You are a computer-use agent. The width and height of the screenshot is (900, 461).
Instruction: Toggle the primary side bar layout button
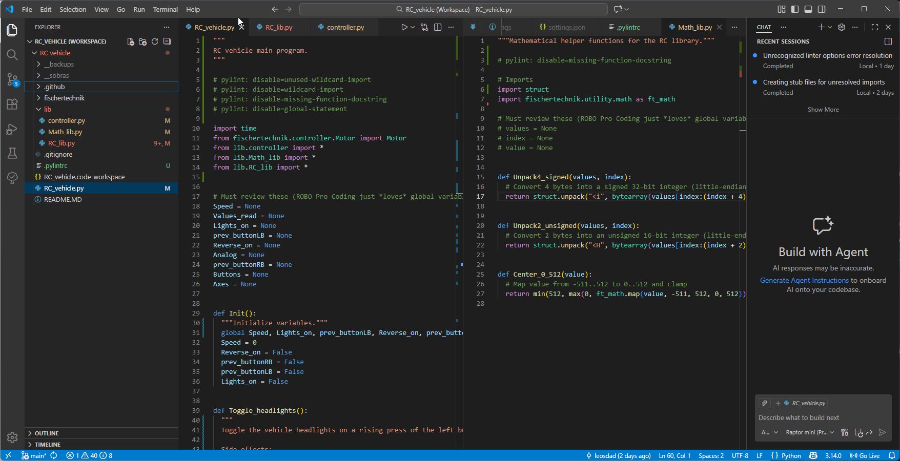[795, 9]
